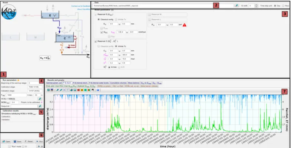The height and width of the screenshot is (148, 292).
Task: Open the P & internal water levels tab
Action: (99, 83)
